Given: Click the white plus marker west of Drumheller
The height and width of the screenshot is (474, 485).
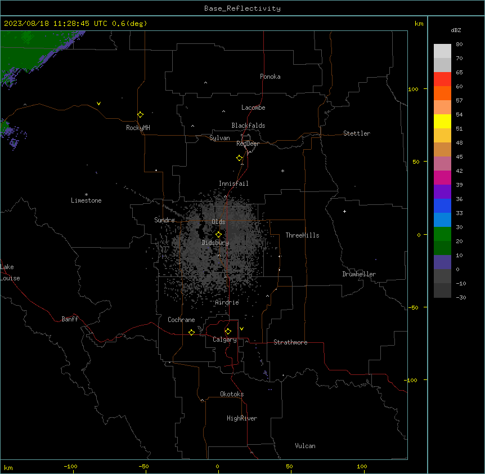Looking at the screenshot, I should [x=344, y=211].
